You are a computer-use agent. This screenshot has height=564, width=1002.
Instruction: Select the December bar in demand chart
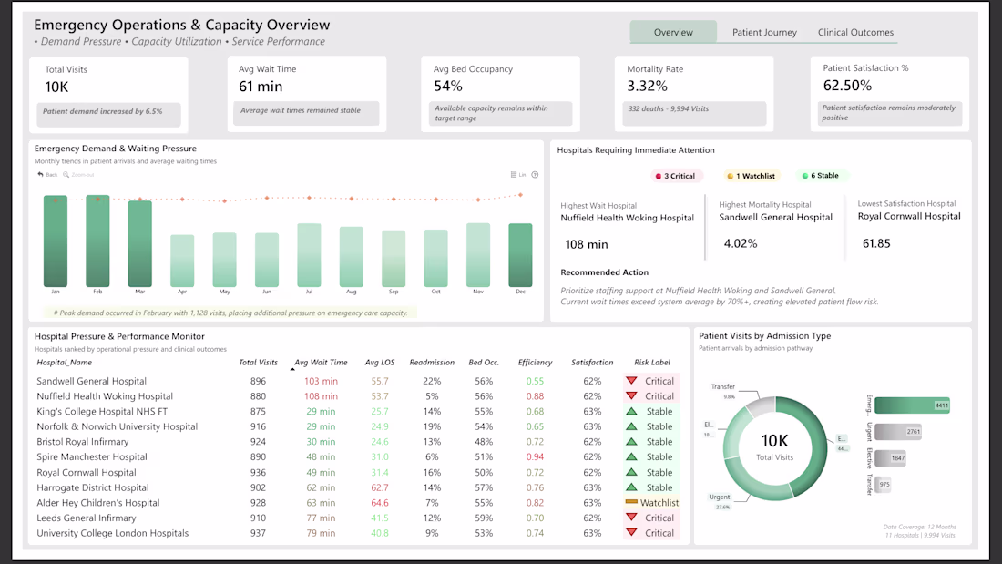(x=520, y=255)
